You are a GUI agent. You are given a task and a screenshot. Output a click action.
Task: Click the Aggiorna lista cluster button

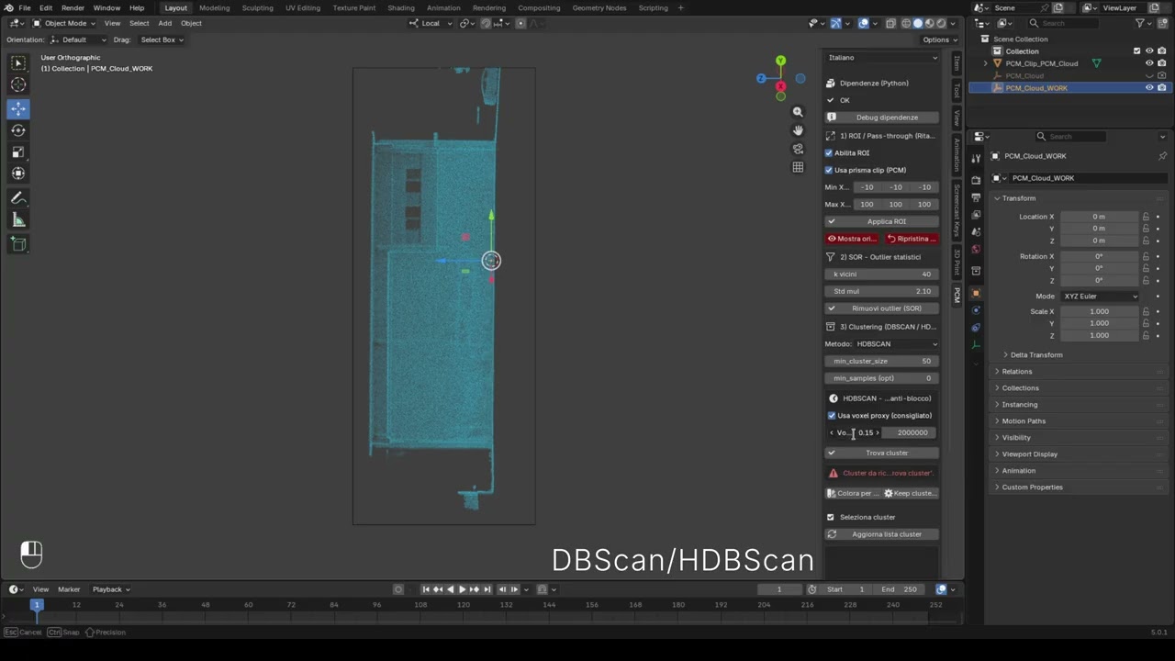[x=882, y=534]
